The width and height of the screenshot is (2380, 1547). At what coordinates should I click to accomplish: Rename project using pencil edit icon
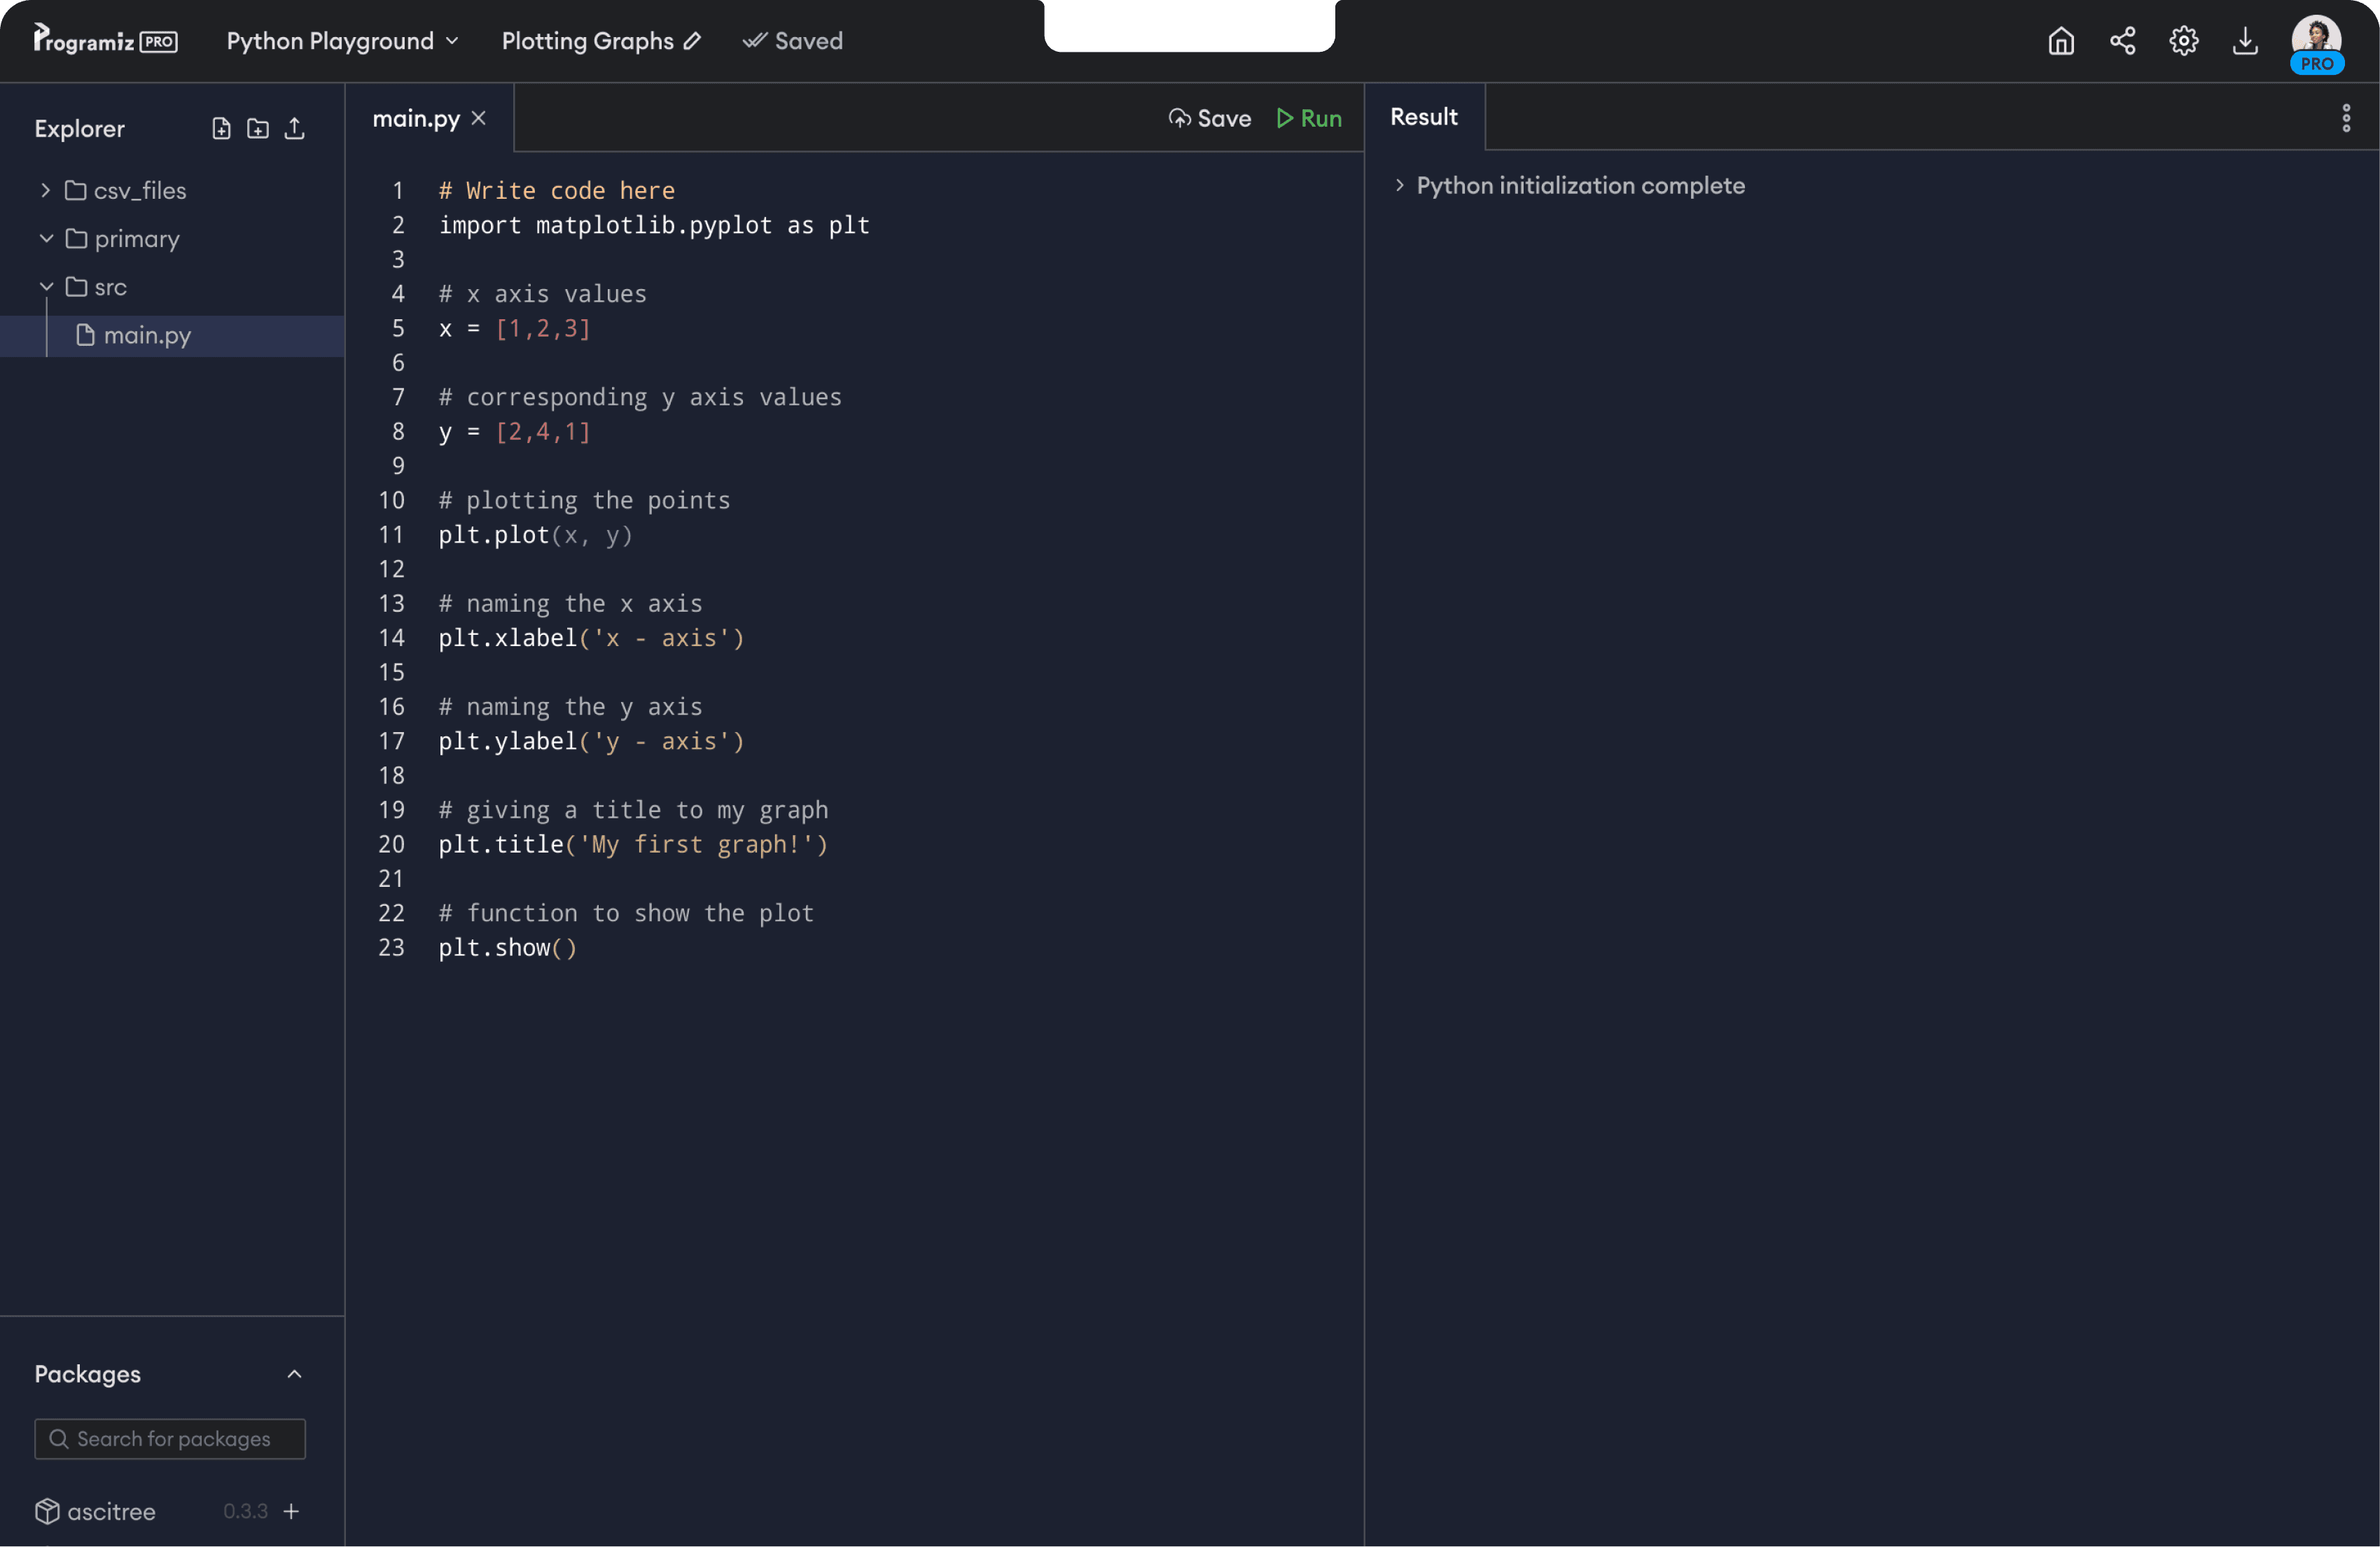(692, 41)
